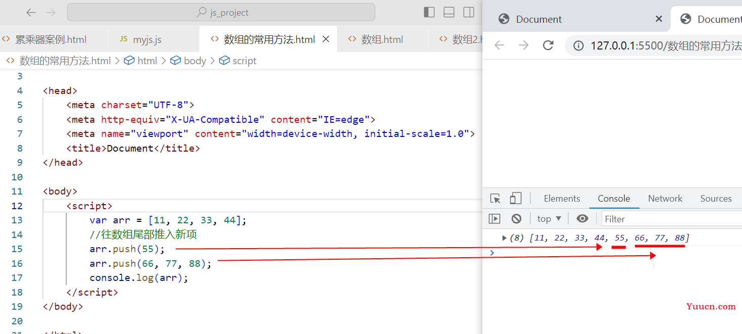Switch to myjs.js editor tab
This screenshot has height=334, width=742.
(147, 39)
